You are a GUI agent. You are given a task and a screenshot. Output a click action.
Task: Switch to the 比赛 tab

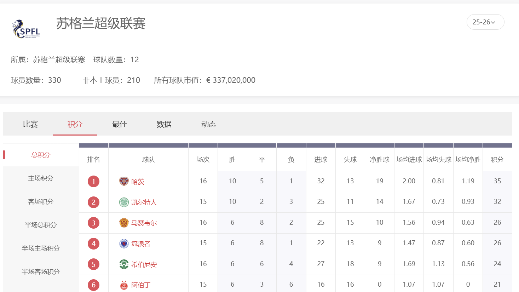[x=30, y=124]
